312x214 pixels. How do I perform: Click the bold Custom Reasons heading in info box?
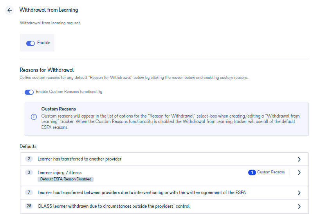point(58,109)
